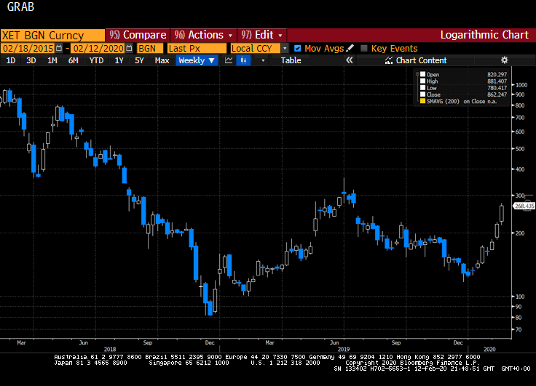Click the 2019 x-axis year label
The height and width of the screenshot is (386, 536).
(x=344, y=349)
